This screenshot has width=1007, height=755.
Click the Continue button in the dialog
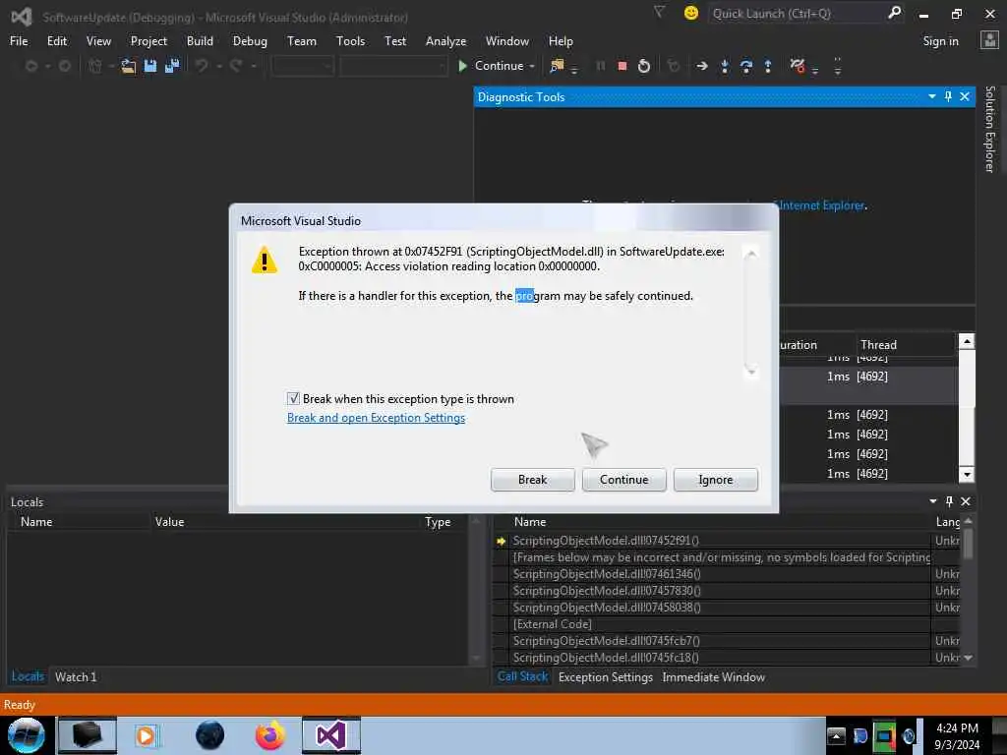pos(623,480)
